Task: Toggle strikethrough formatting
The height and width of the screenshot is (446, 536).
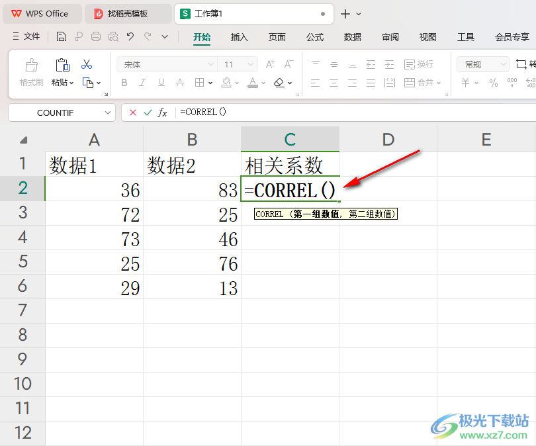Action: 180,82
